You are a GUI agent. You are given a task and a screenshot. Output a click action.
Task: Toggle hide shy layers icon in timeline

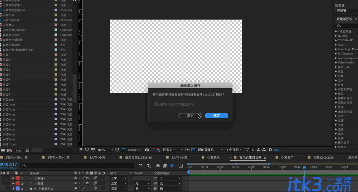(158, 166)
